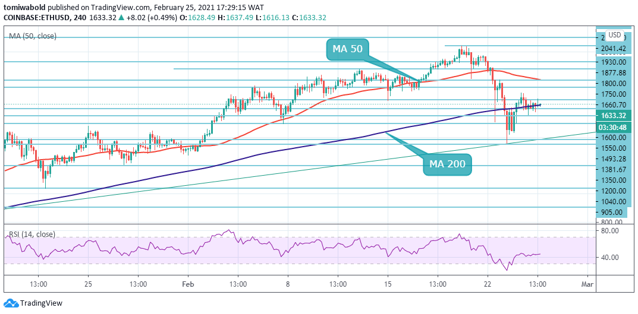Click the 2041.42 price level label
This screenshot has width=638, height=314.
click(x=614, y=49)
